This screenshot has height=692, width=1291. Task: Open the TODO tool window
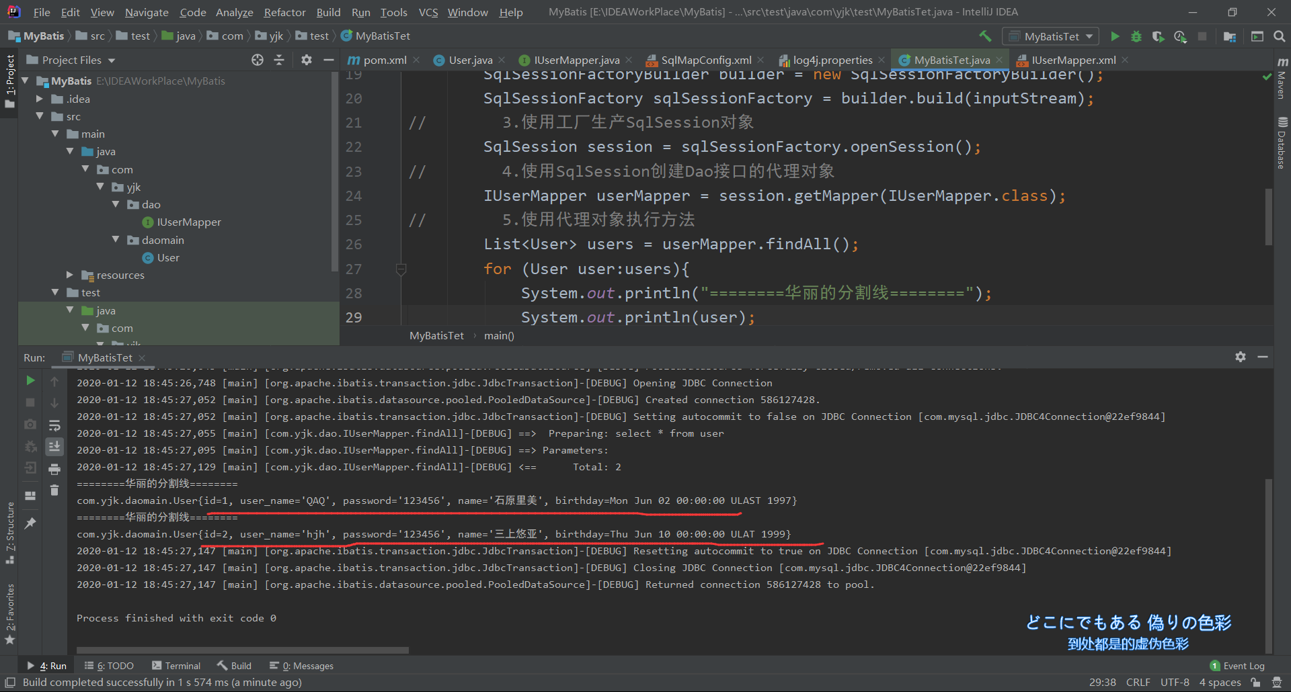(109, 666)
